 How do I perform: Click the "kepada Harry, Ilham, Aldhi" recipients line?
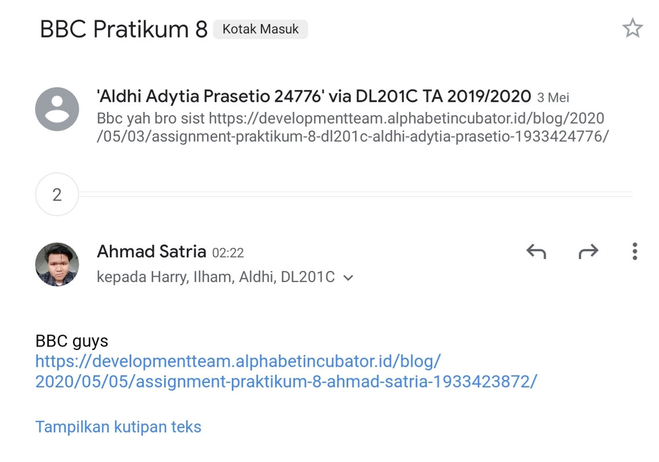tap(216, 277)
